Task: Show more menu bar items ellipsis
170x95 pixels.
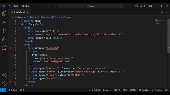Action: pyautogui.click(x=35, y=6)
